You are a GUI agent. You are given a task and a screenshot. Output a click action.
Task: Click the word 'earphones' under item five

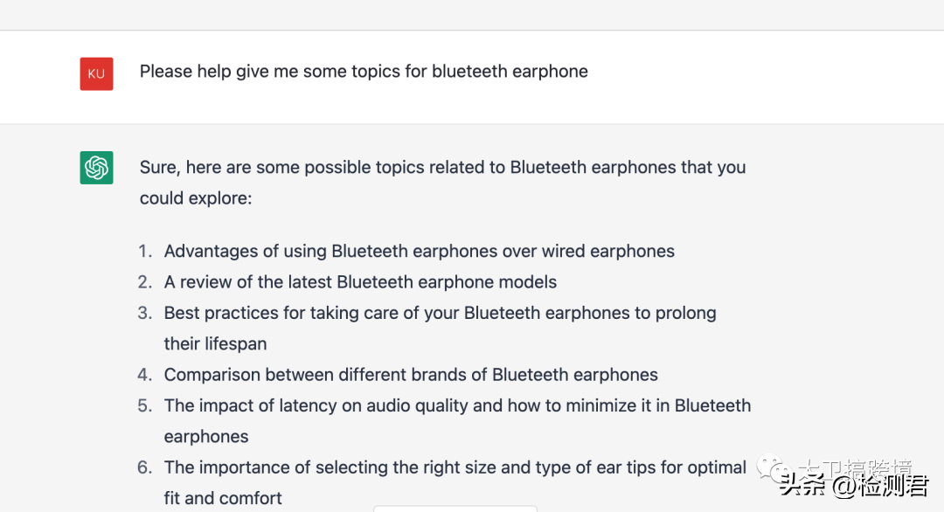click(x=206, y=437)
